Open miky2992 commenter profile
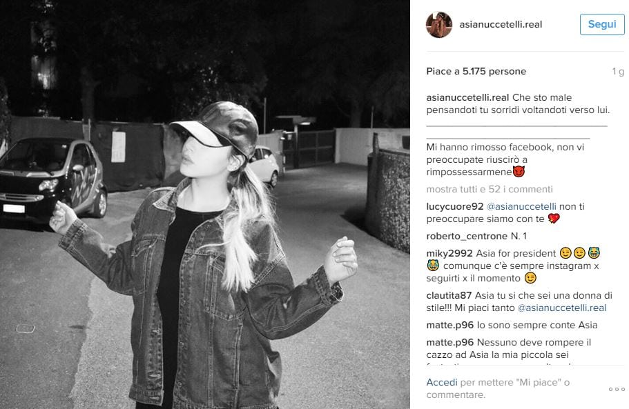The image size is (629, 409). point(449,254)
